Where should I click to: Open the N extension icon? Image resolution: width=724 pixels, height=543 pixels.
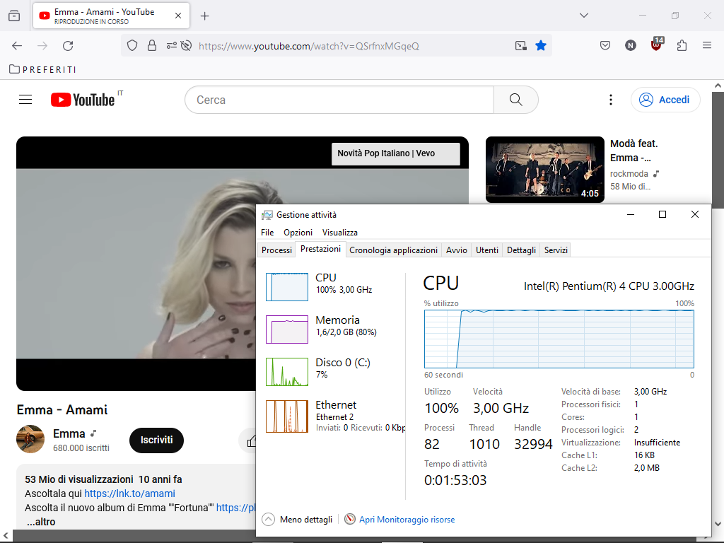tap(630, 46)
